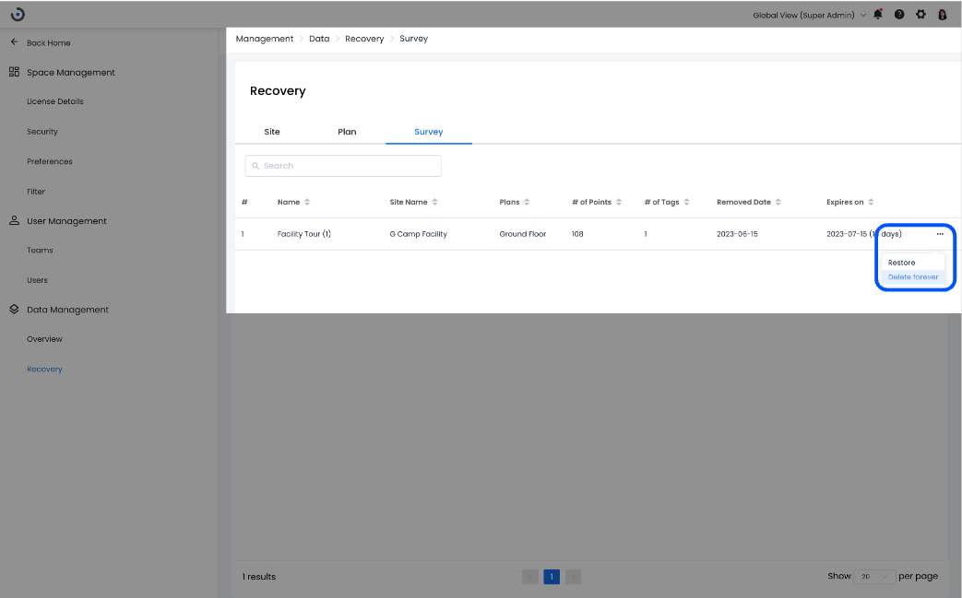Click Back Home text link
The height and width of the screenshot is (598, 962).
pyautogui.click(x=49, y=43)
